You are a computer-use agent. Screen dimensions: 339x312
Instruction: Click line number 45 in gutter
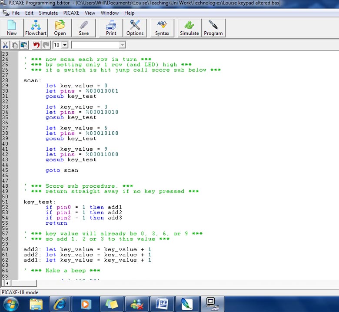(x=5, y=170)
